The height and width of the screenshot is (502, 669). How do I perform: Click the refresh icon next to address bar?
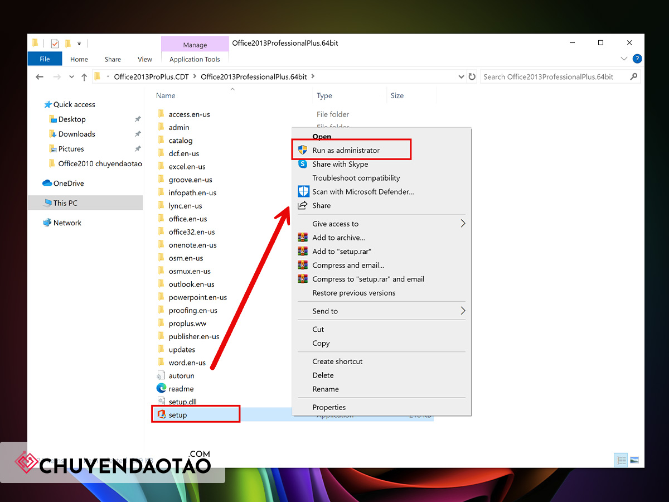pos(472,77)
